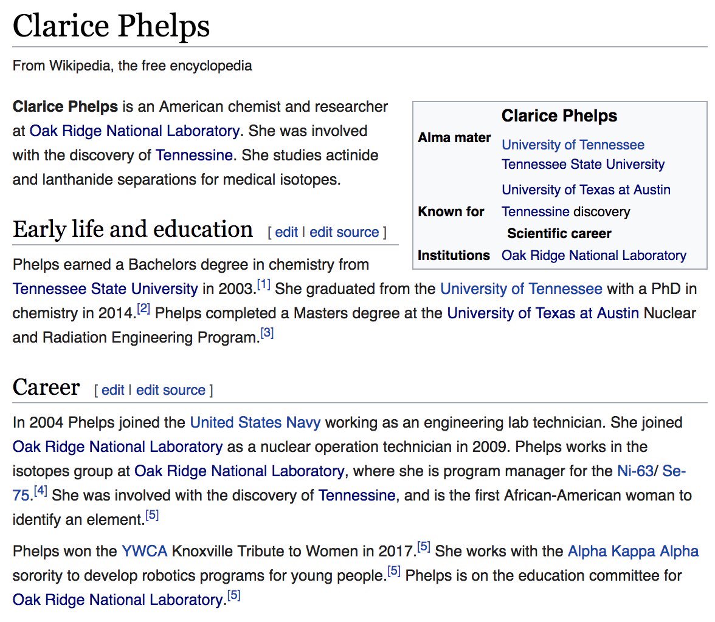Viewport: 715px width, 622px height.
Task: Click edit link for Career section
Action: [x=112, y=390]
